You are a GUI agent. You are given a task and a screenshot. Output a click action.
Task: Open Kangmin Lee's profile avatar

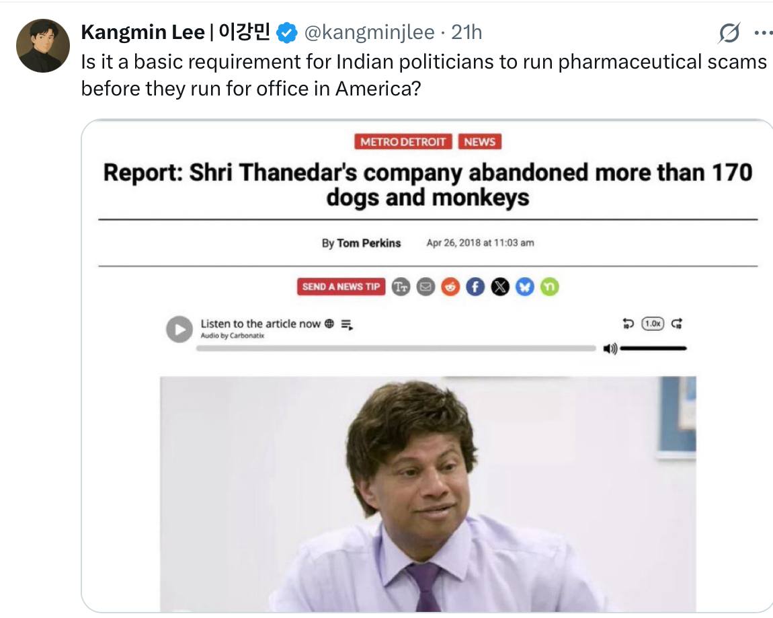[43, 46]
